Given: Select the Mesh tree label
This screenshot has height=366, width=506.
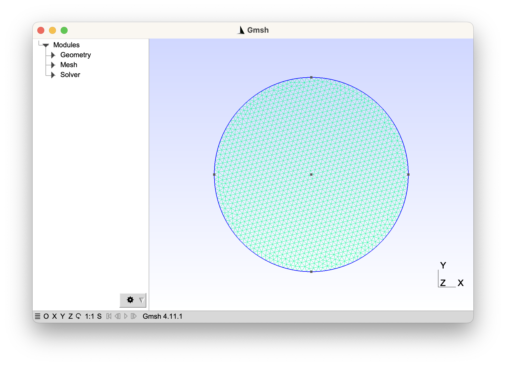Looking at the screenshot, I should click(69, 65).
